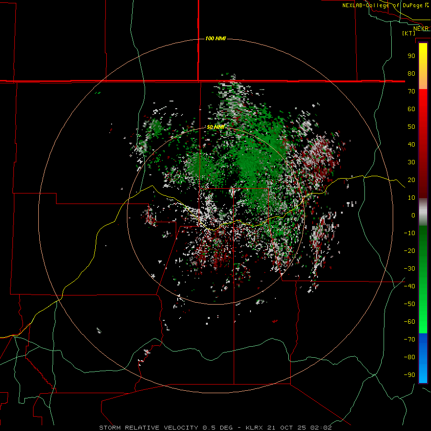The width and height of the screenshot is (431, 431).
Task: Click the 50 NMI range ring label
Action: [x=215, y=127]
